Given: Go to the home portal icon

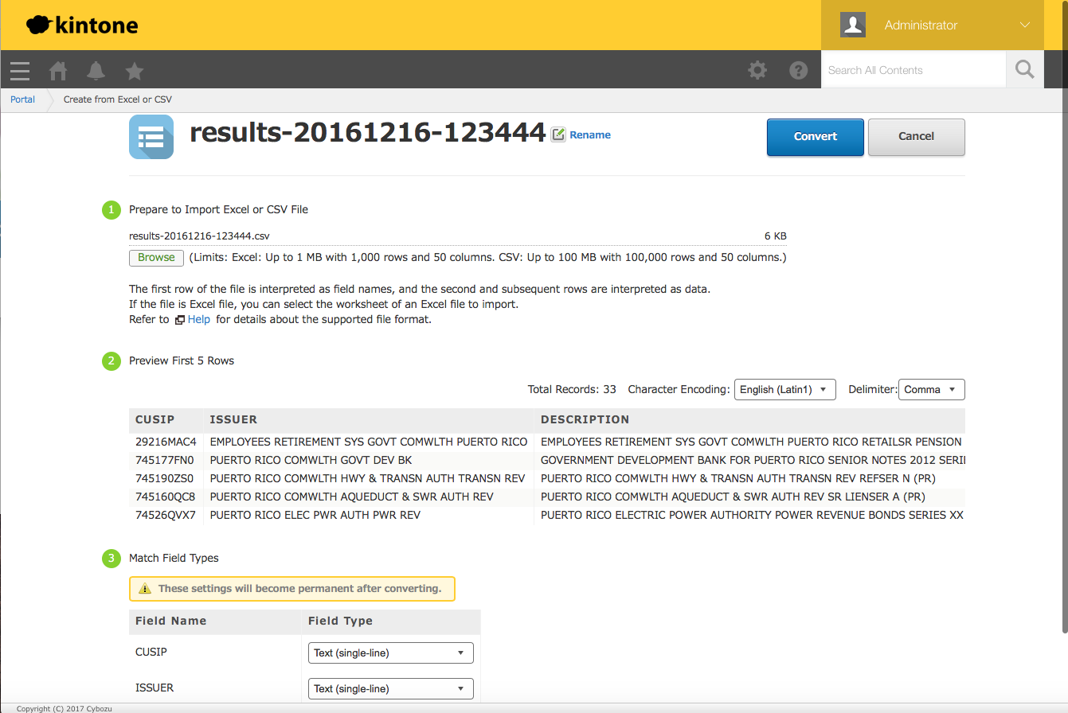Looking at the screenshot, I should [58, 71].
